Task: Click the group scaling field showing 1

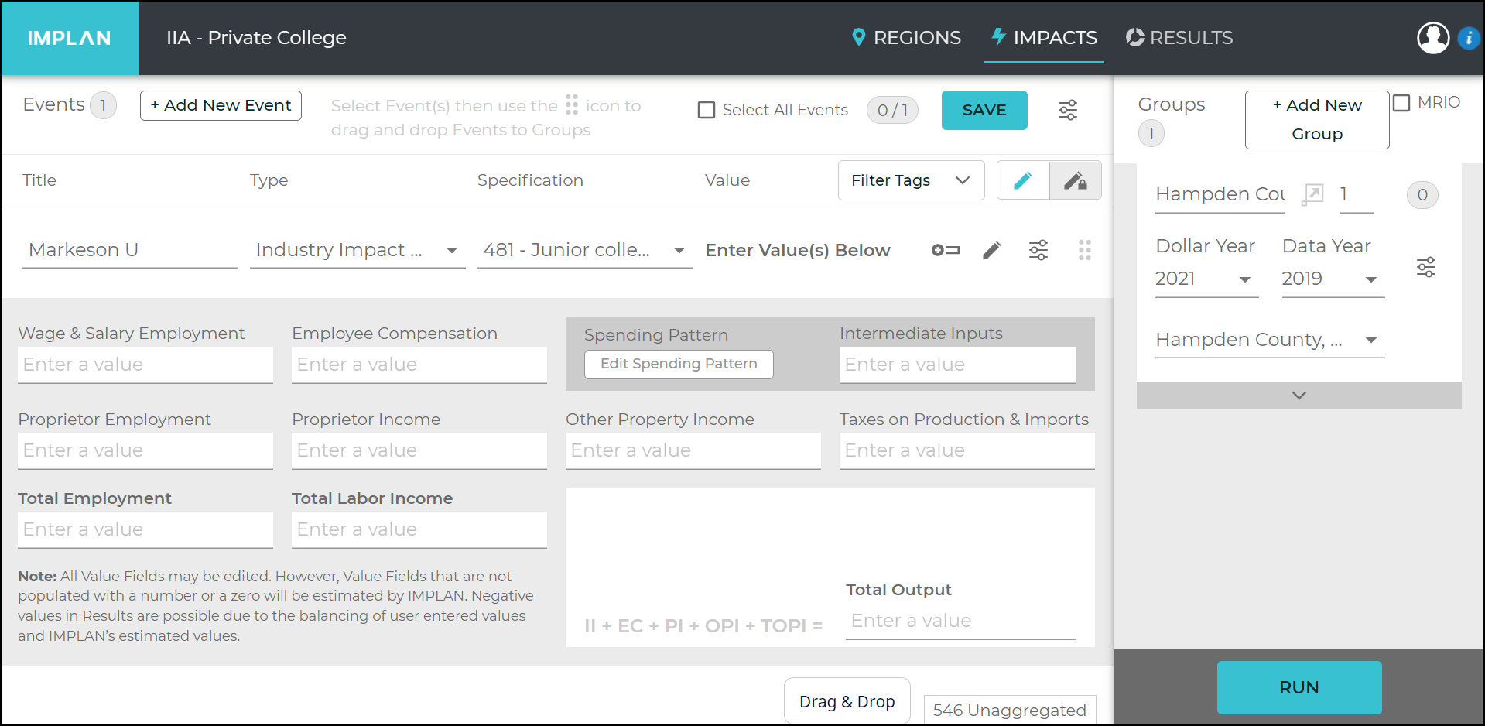Action: click(x=1356, y=194)
